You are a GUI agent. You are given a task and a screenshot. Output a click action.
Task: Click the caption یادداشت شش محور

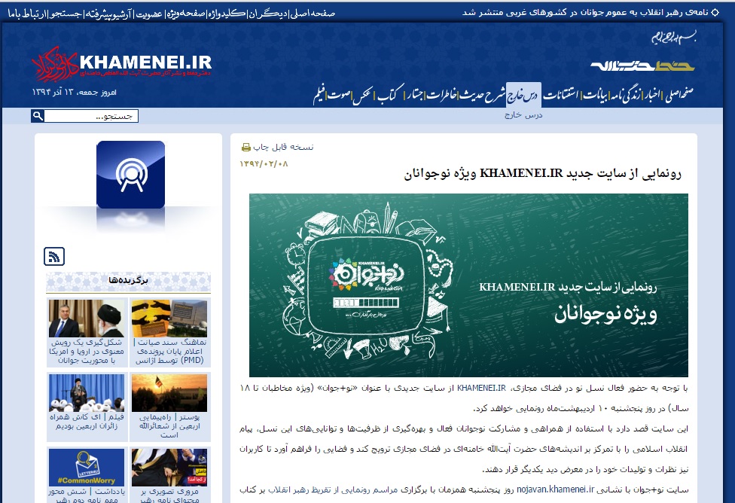87,495
